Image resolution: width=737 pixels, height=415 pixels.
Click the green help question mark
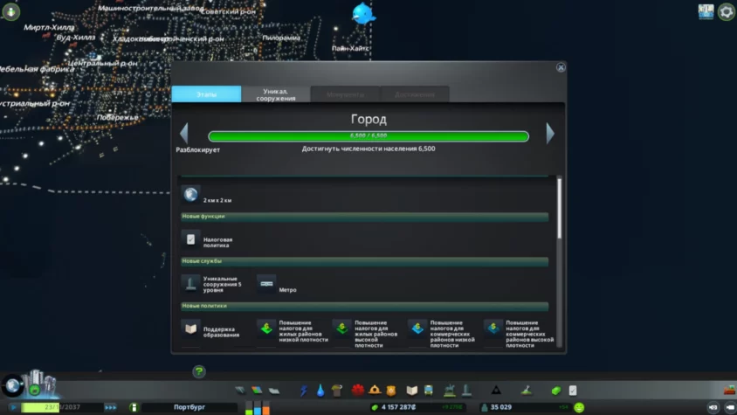[199, 371]
